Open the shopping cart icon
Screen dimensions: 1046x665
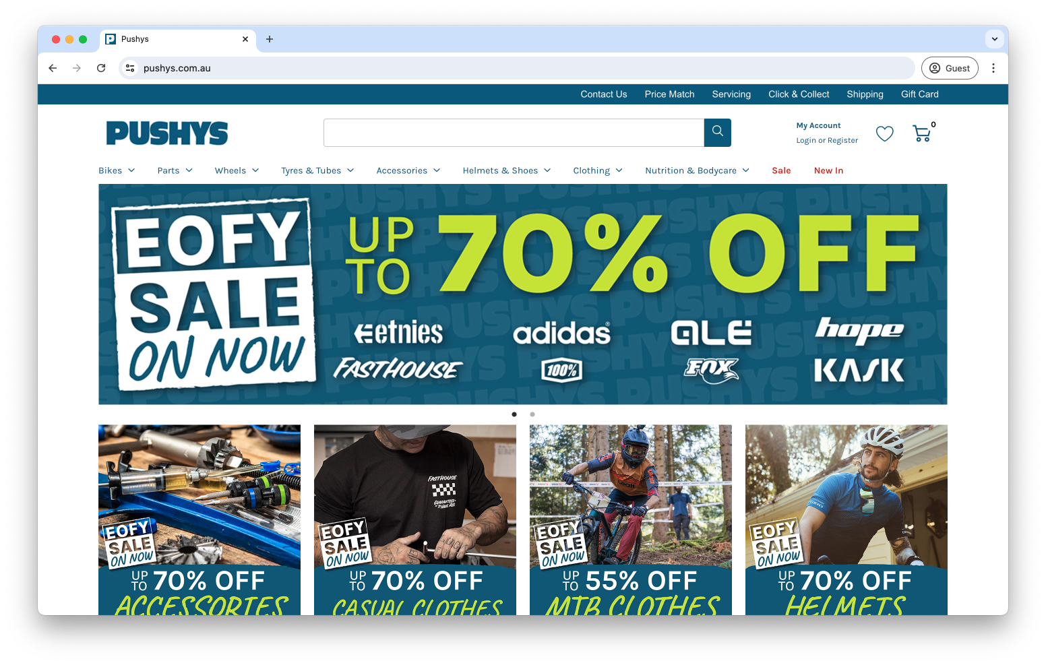click(922, 133)
